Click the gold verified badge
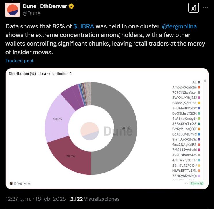This screenshot has width=214, height=209. [71, 6]
